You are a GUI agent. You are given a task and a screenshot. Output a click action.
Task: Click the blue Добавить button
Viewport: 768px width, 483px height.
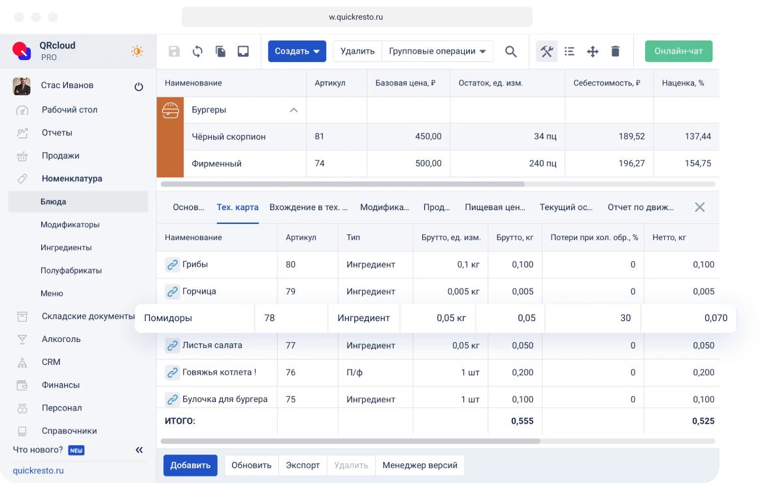click(x=190, y=465)
